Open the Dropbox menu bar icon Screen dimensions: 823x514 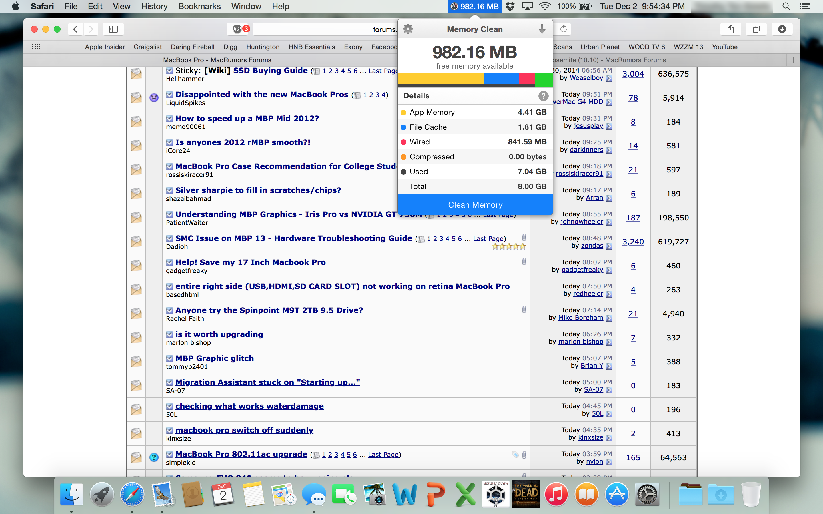[510, 6]
